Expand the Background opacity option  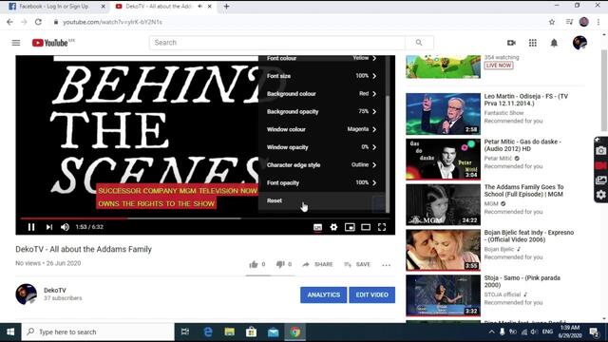[x=322, y=112]
